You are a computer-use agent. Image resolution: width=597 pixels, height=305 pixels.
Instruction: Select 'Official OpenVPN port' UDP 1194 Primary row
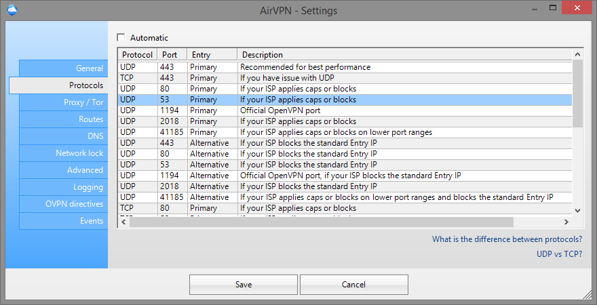[x=345, y=110]
